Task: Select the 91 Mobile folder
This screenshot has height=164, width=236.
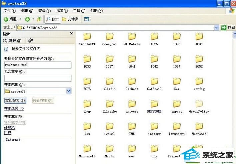Action: pos(132,39)
